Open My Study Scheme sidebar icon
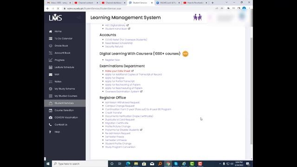 point(51,89)
